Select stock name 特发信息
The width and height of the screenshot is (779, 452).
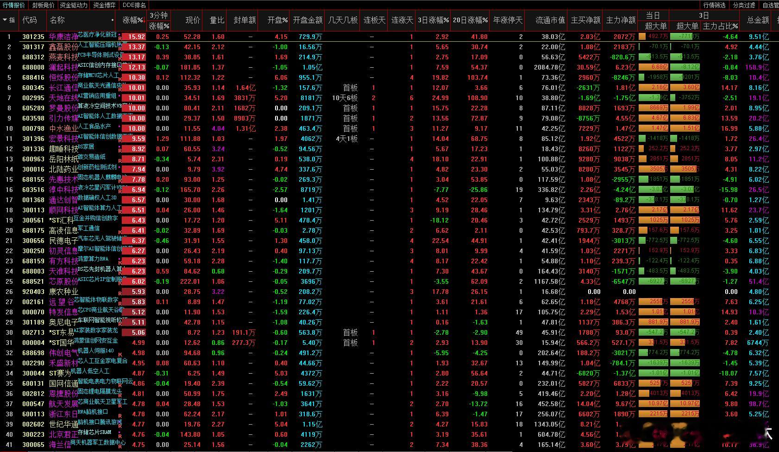[64, 312]
